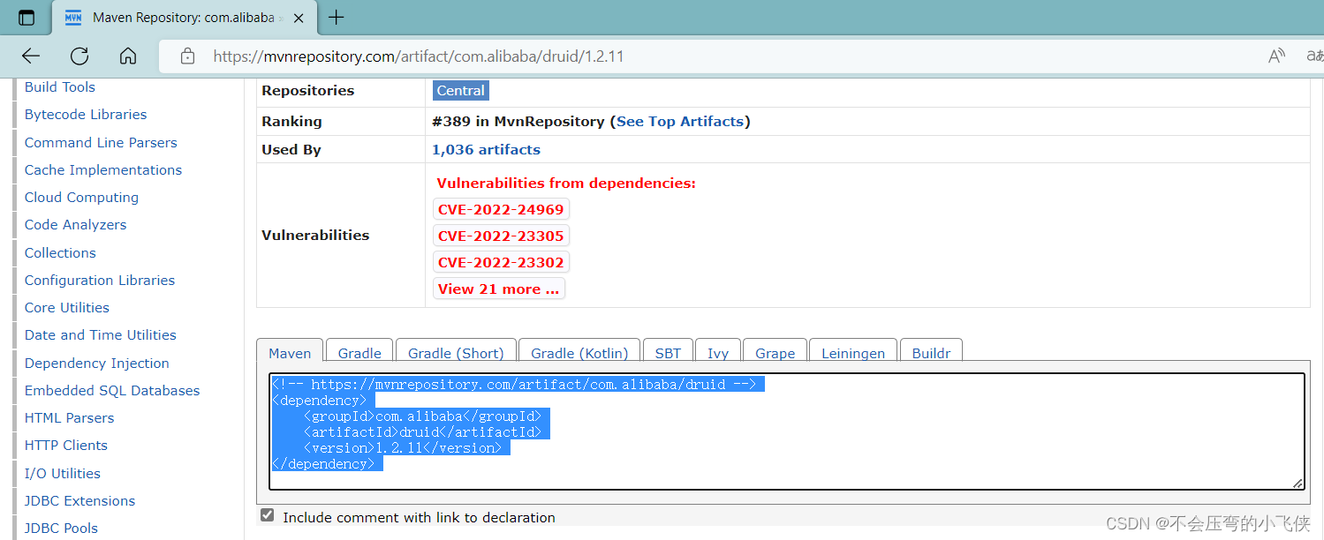Switch to the SBT tab
The height and width of the screenshot is (540, 1324).
click(x=668, y=352)
